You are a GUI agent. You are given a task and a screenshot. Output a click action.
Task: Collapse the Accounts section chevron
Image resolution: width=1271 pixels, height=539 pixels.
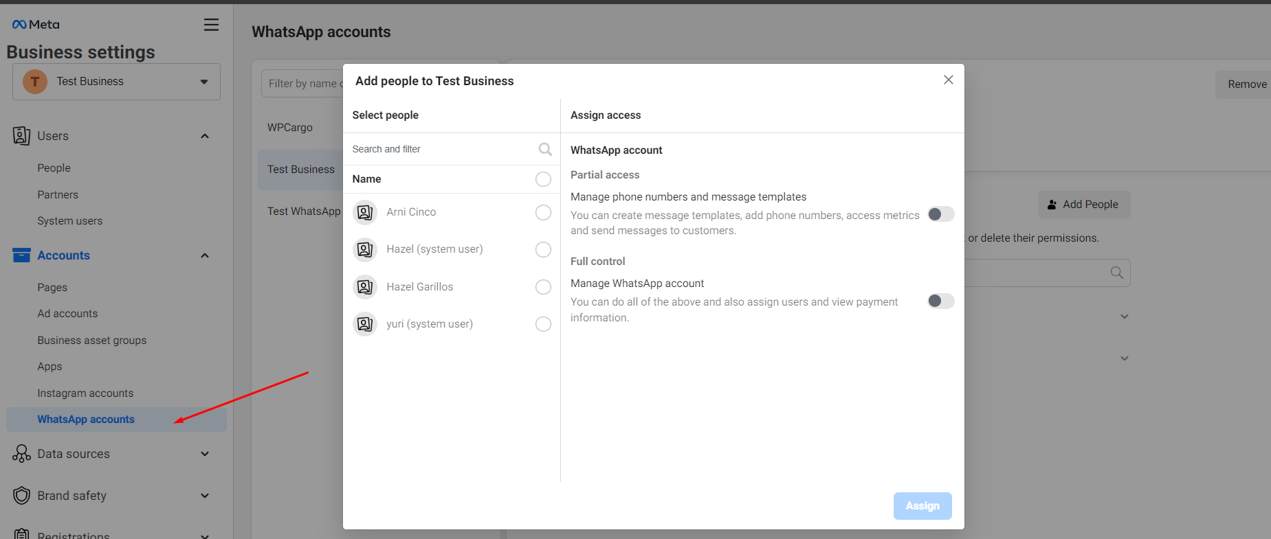point(204,255)
